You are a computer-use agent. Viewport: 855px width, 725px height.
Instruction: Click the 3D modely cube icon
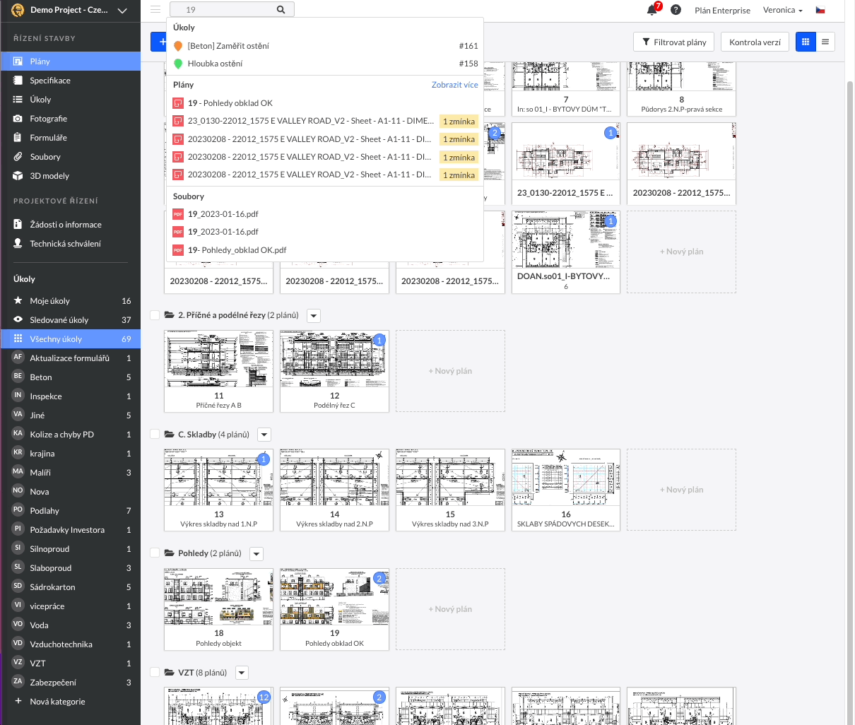18,176
